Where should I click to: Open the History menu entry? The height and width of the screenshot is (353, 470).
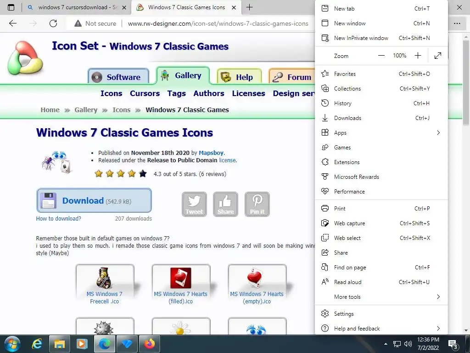[x=381, y=103]
